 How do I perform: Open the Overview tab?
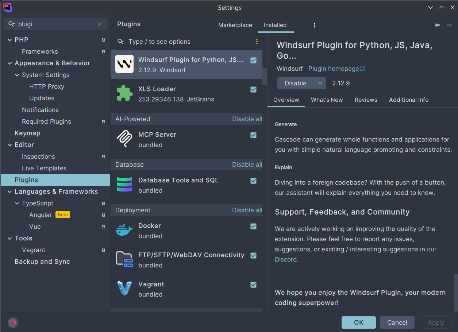(286, 100)
